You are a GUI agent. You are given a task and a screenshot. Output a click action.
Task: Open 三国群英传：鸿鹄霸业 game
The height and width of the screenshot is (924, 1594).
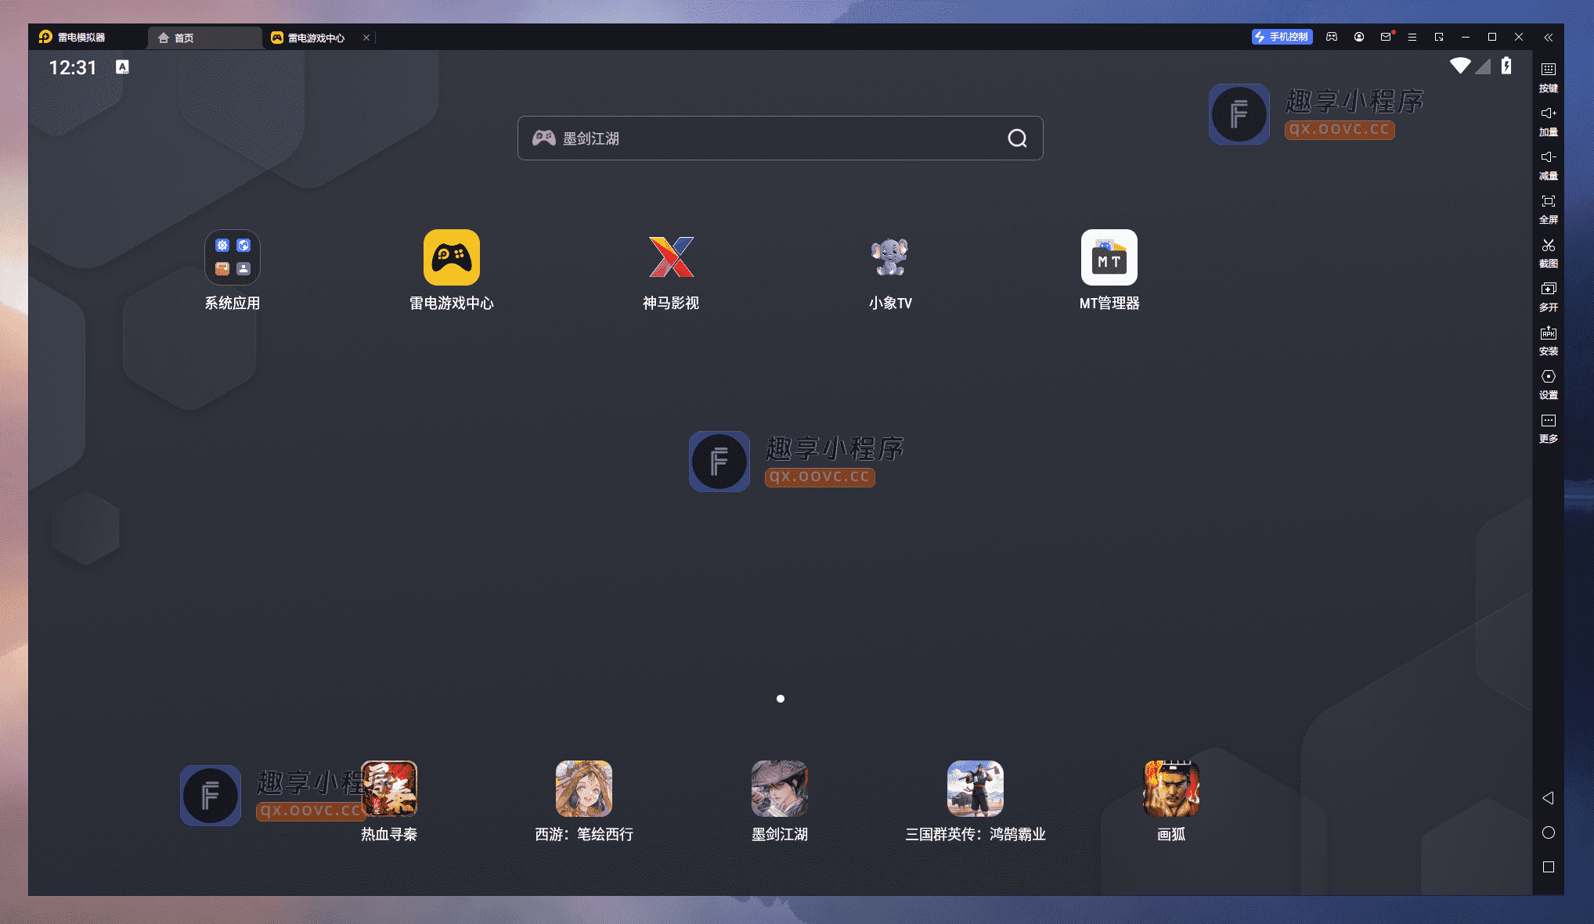coord(976,789)
